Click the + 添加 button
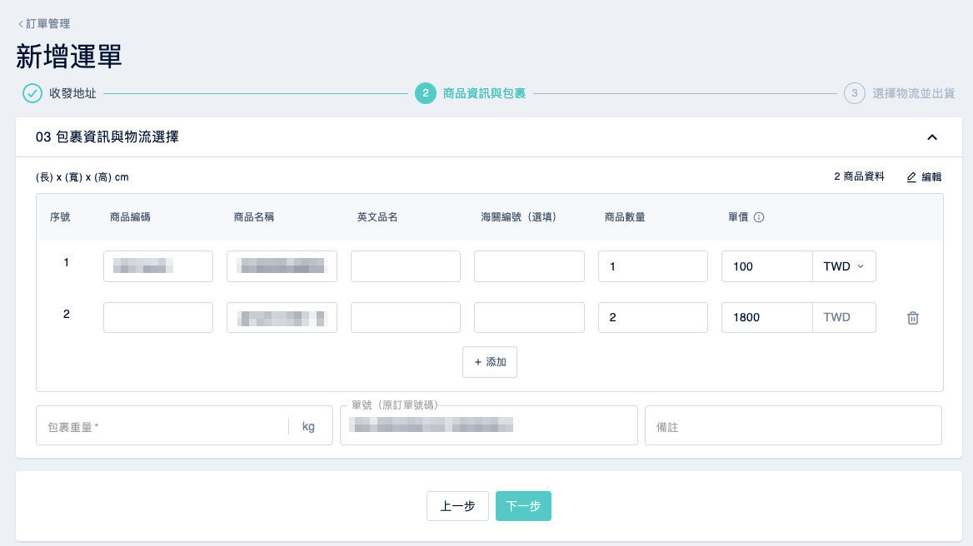973x546 pixels. tap(490, 362)
